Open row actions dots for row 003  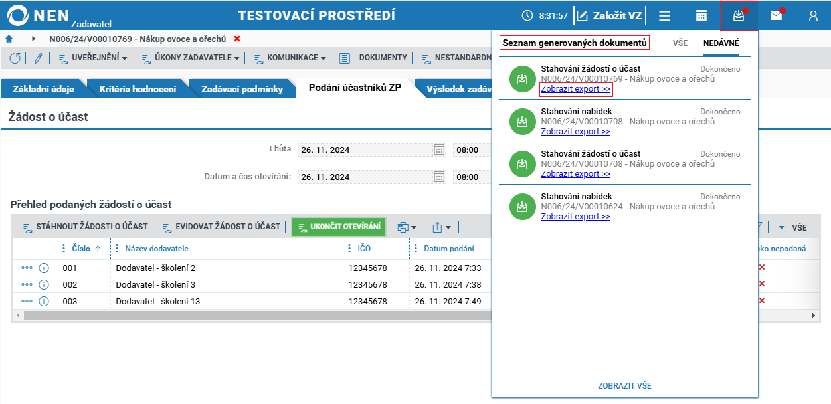coord(27,301)
